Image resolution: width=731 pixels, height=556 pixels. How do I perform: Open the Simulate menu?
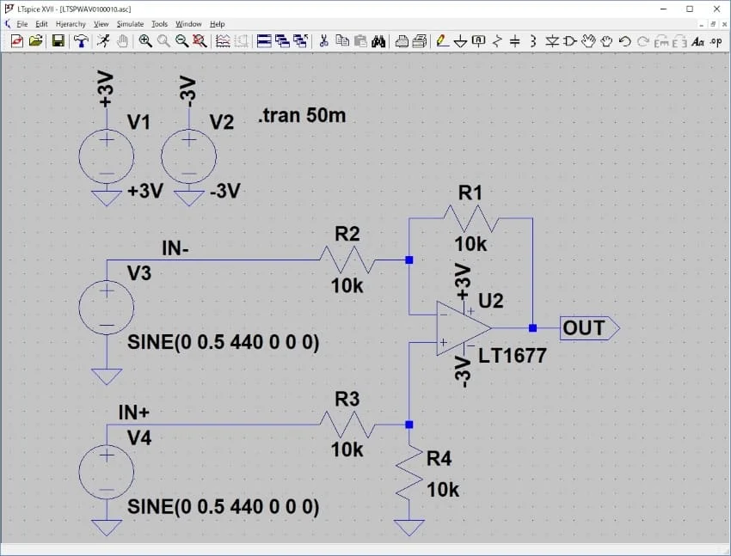[130, 24]
